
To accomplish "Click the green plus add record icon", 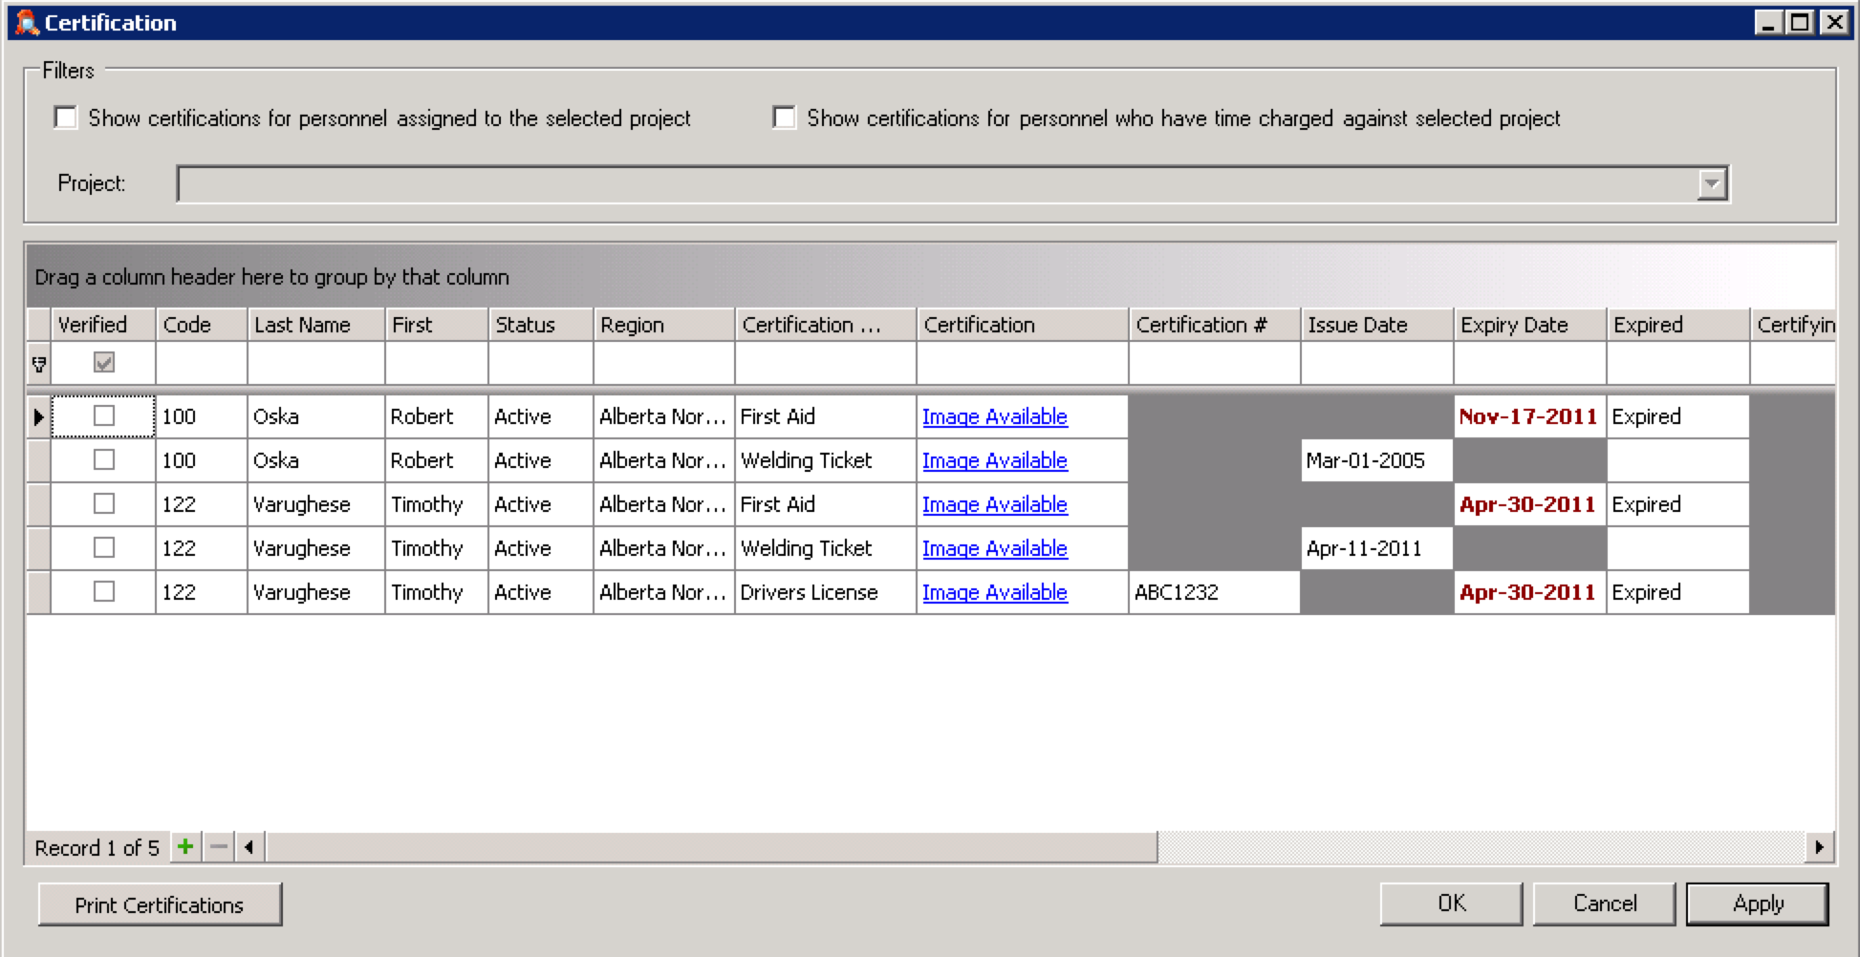I will 185,847.
